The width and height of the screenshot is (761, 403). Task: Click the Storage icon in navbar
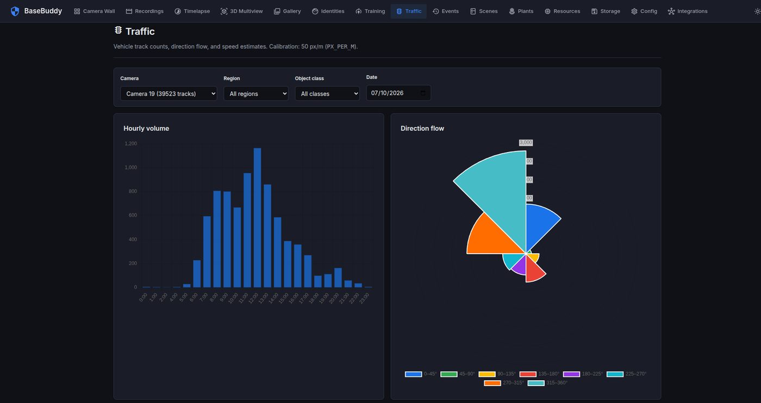(x=595, y=11)
